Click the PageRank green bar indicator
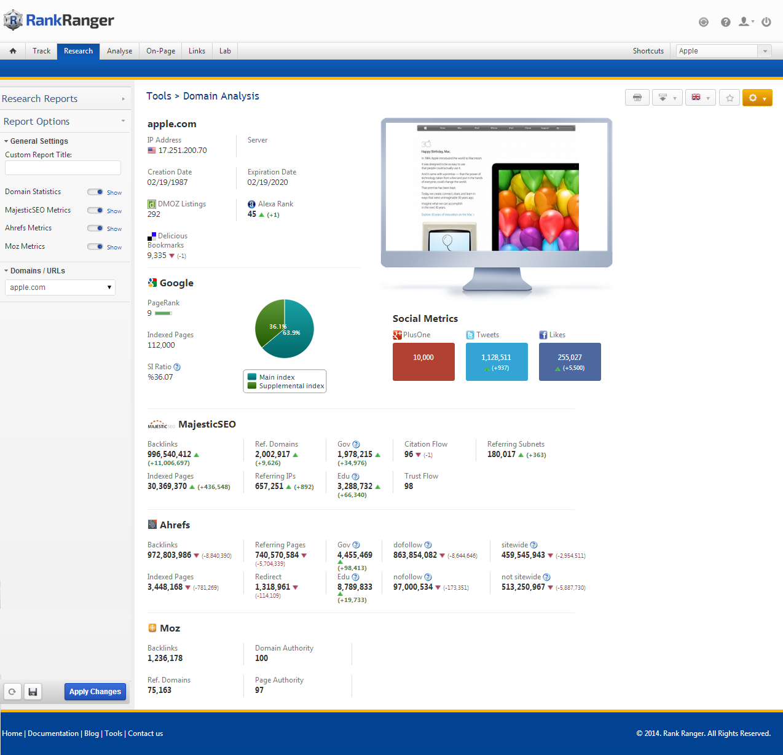This screenshot has width=783, height=755. pos(163,313)
